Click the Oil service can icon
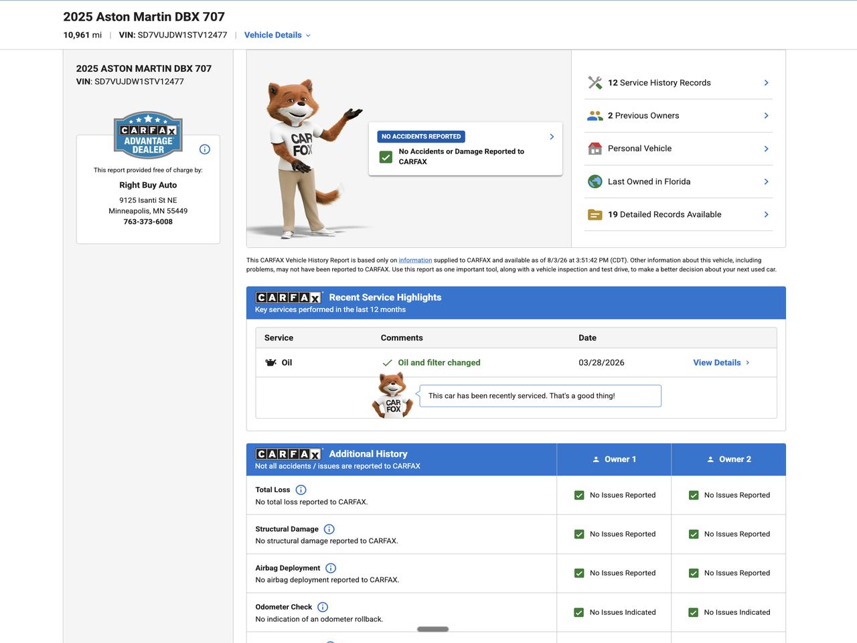857x643 pixels. [271, 363]
